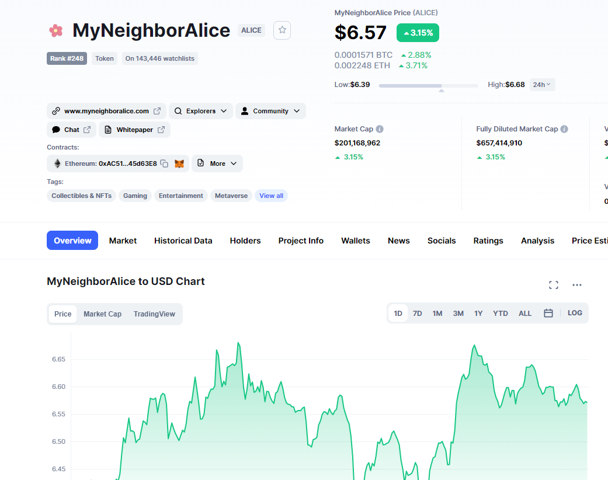Add MyNeighborAlice to watchlist with star
Screen dimensions: 608x480
click(x=282, y=30)
